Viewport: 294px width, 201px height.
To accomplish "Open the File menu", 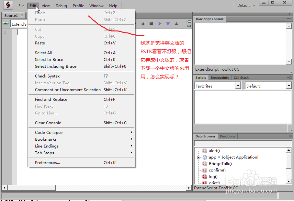I will 21,6.
